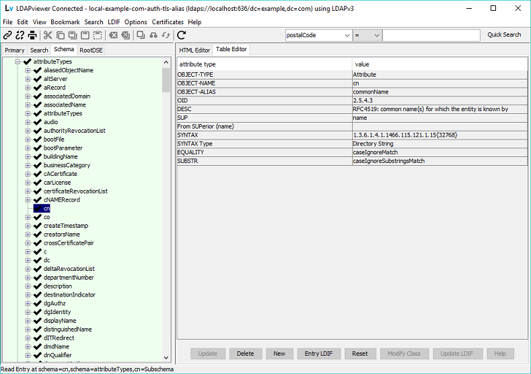
Task: Collapse the root attributeTypes tree node
Action: [x=17, y=62]
